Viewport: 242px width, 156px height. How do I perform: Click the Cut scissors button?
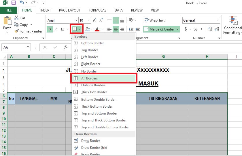click(20, 18)
